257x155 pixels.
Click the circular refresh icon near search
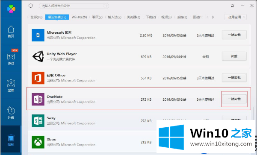pyautogui.click(x=31, y=6)
